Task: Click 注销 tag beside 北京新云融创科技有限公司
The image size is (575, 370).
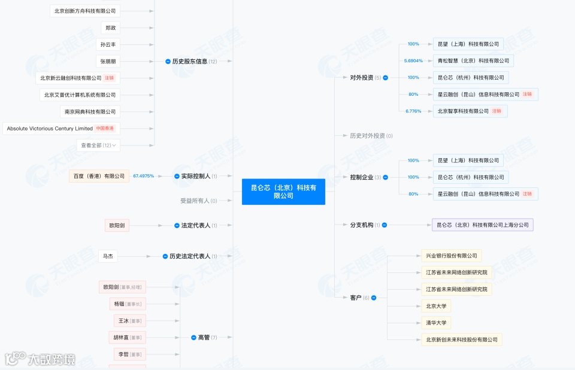Action: 109,78
